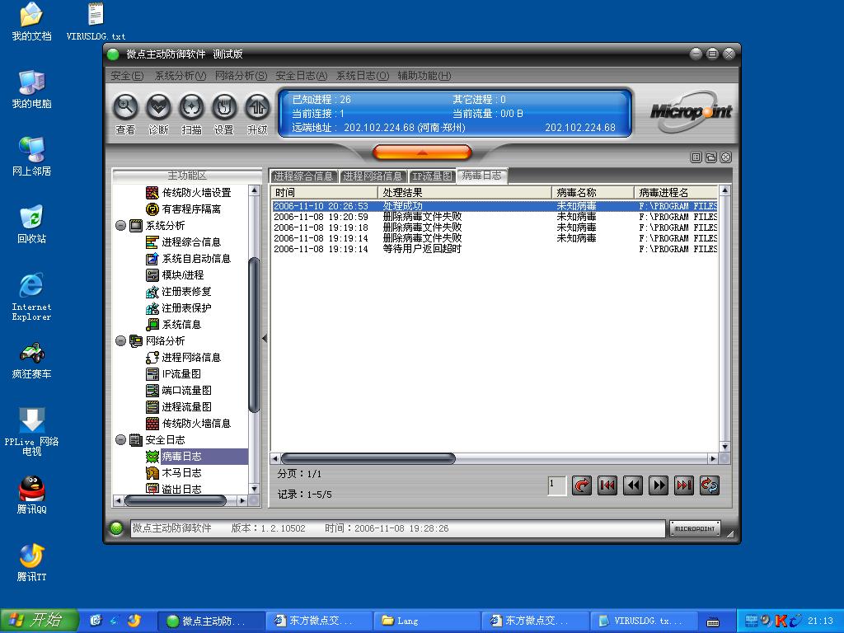Switch to the 进程网络信息 tab
Viewport: 844px width, 633px height.
tap(373, 176)
